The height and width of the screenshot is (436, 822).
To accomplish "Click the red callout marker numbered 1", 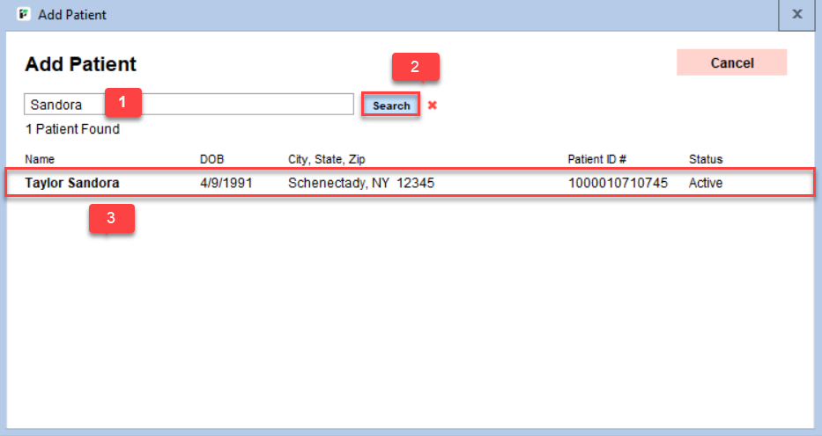I will coord(123,102).
